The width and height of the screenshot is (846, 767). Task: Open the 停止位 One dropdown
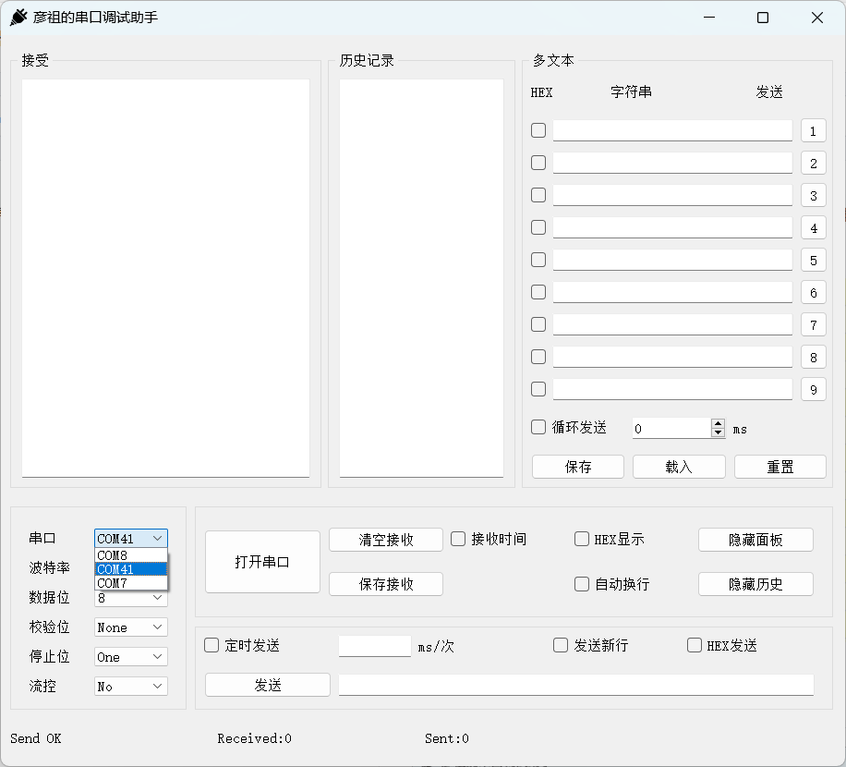coord(131,657)
